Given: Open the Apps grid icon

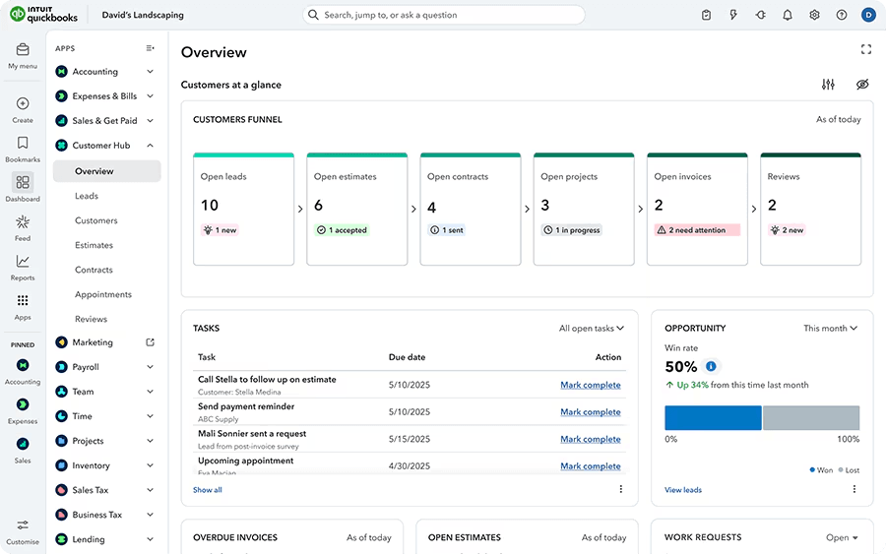Looking at the screenshot, I should coord(23,301).
